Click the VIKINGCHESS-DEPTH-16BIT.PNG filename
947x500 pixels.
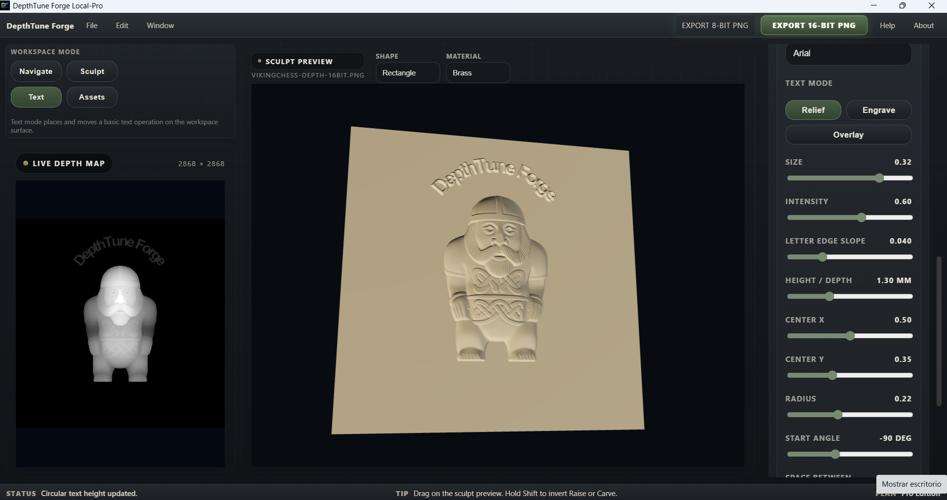tap(308, 75)
